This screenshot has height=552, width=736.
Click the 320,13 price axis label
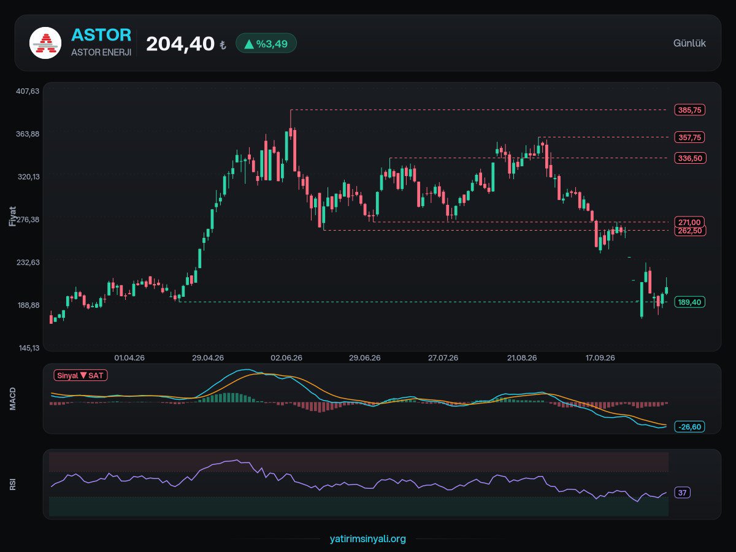28,177
